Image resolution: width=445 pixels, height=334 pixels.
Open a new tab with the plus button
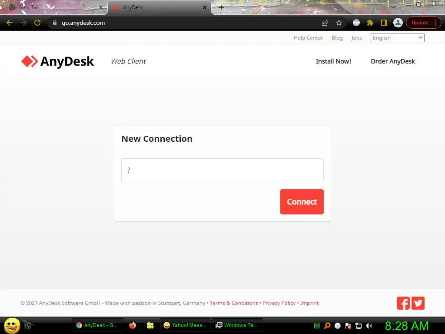221,7
